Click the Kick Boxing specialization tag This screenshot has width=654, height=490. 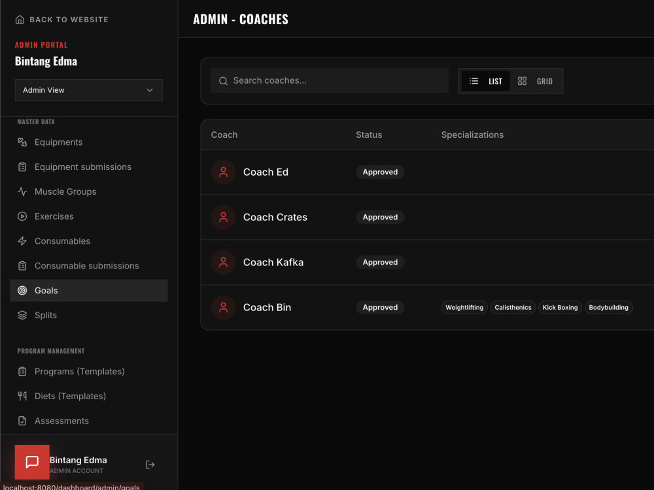pyautogui.click(x=560, y=308)
